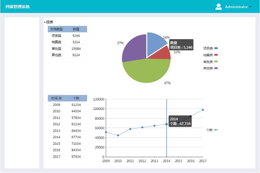The height and width of the screenshot is (173, 260).
Task: Click the 2017 data point on line chart
Action: [x=203, y=110]
